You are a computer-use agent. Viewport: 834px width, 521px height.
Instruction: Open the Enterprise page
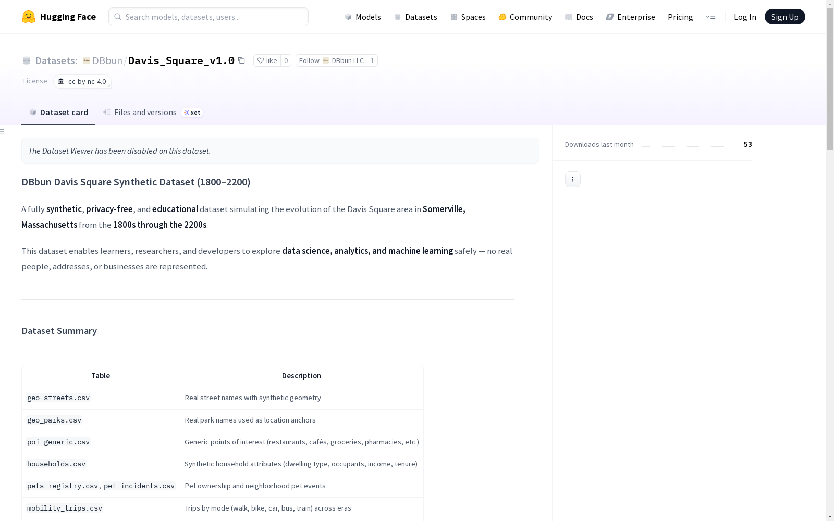tap(631, 17)
